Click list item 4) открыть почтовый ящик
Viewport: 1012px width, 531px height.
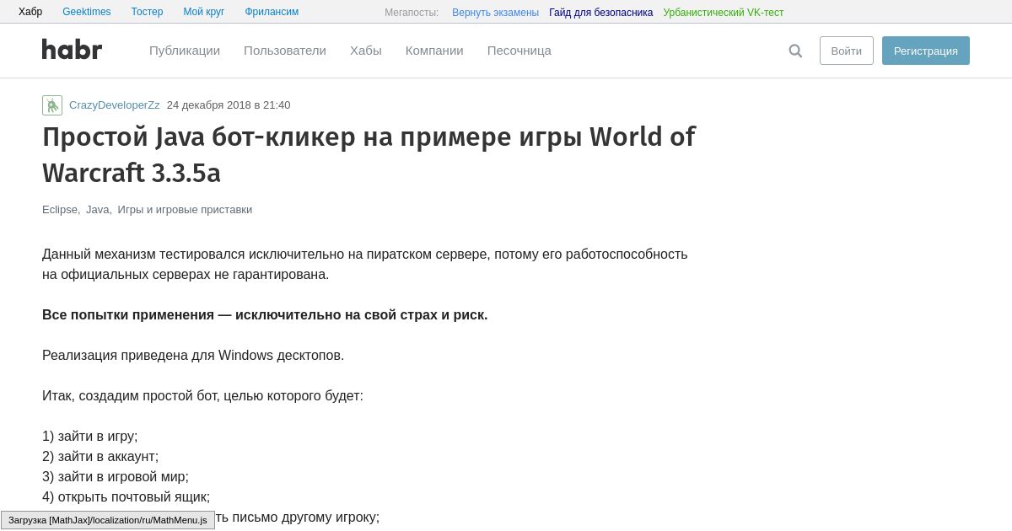126,497
